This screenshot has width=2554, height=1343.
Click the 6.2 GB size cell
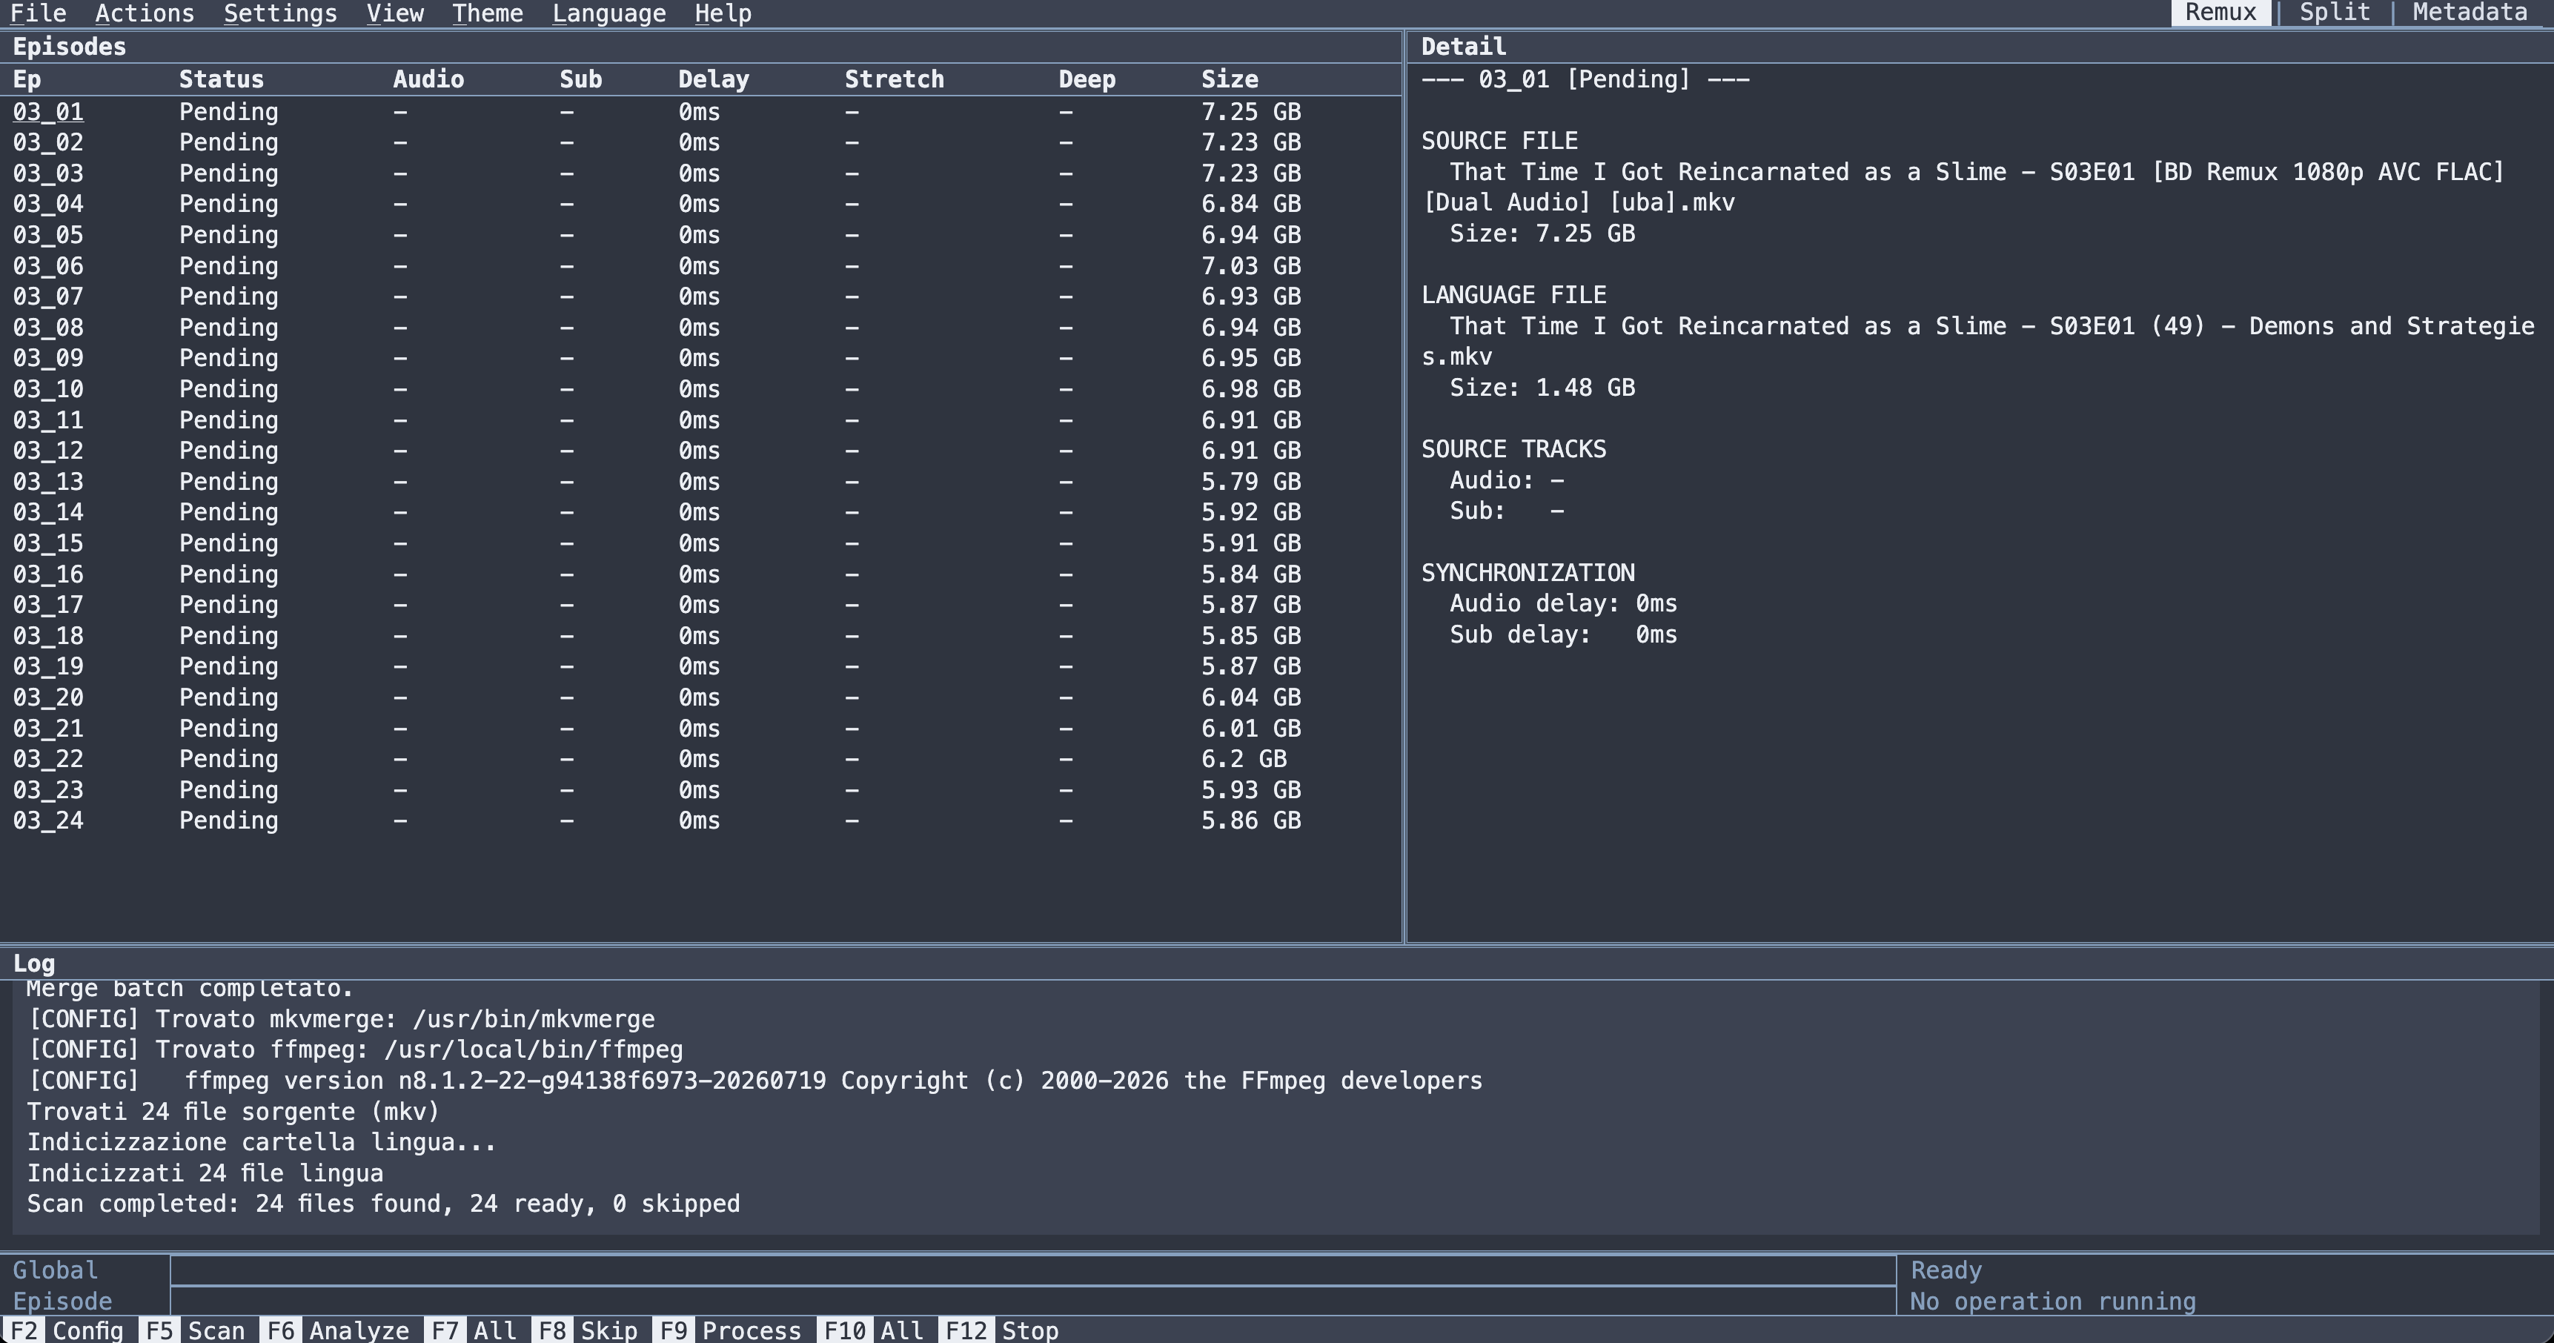pos(1244,759)
